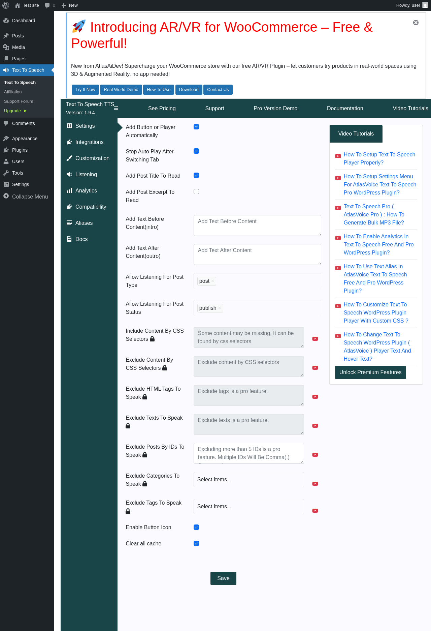Click the Upgrade link in sidebar submenu
The image size is (431, 631).
15,111
